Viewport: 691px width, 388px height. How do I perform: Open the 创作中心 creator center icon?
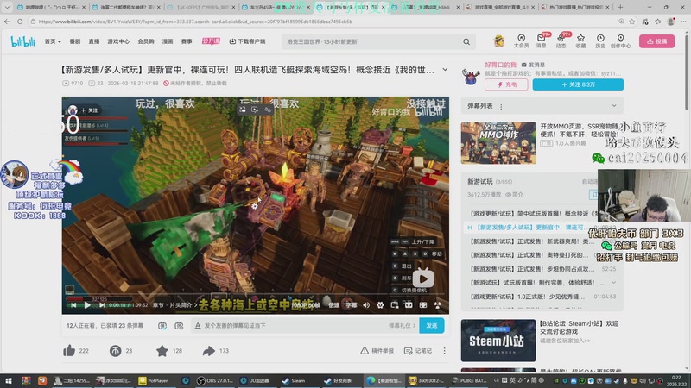[620, 41]
